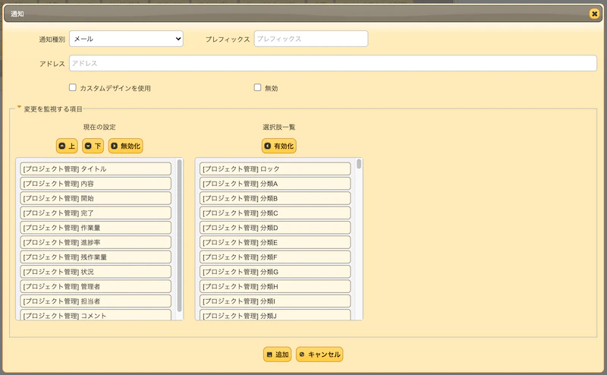607x375 pixels.
Task: Select [プロジェクト管理] 分類H option
Action: (x=275, y=287)
